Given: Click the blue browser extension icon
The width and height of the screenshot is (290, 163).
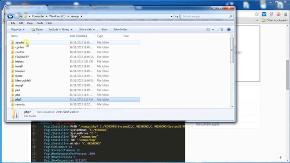Looking at the screenshot, I should 264,14.
